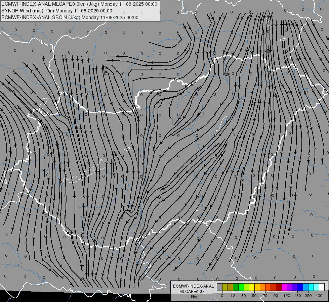
Task: Click the legend label MLCAPE0-3km
Action: (x=194, y=292)
